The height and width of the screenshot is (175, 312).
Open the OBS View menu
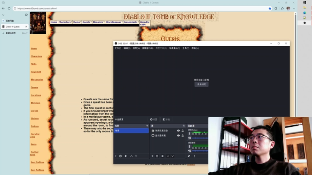pos(136,48)
